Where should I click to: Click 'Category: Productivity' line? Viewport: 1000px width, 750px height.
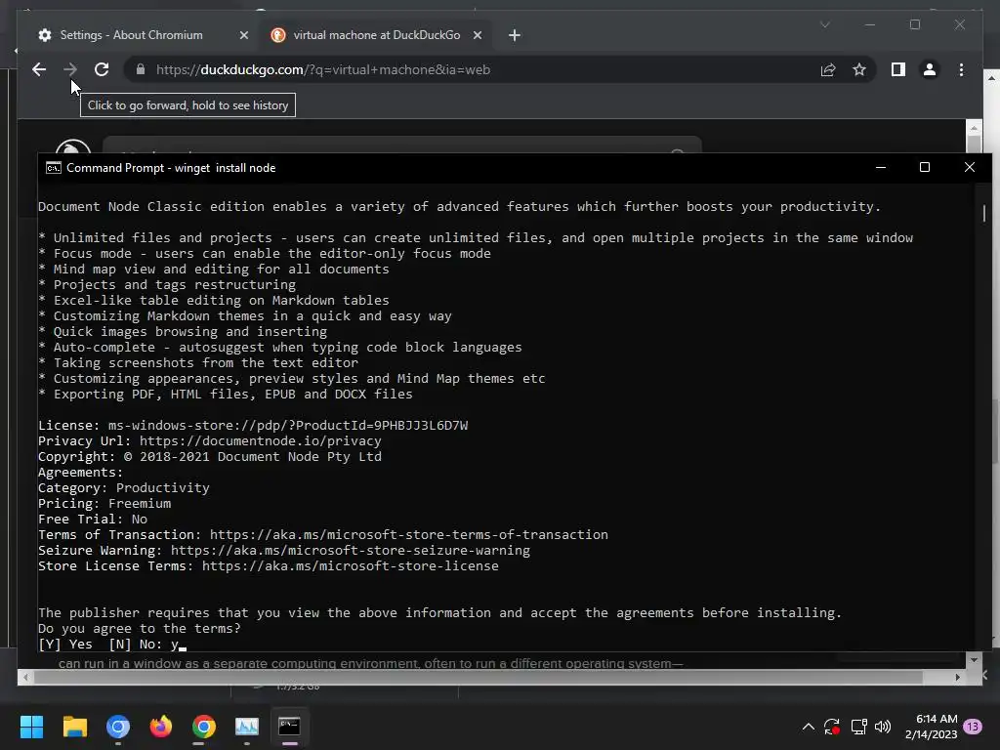pos(123,487)
